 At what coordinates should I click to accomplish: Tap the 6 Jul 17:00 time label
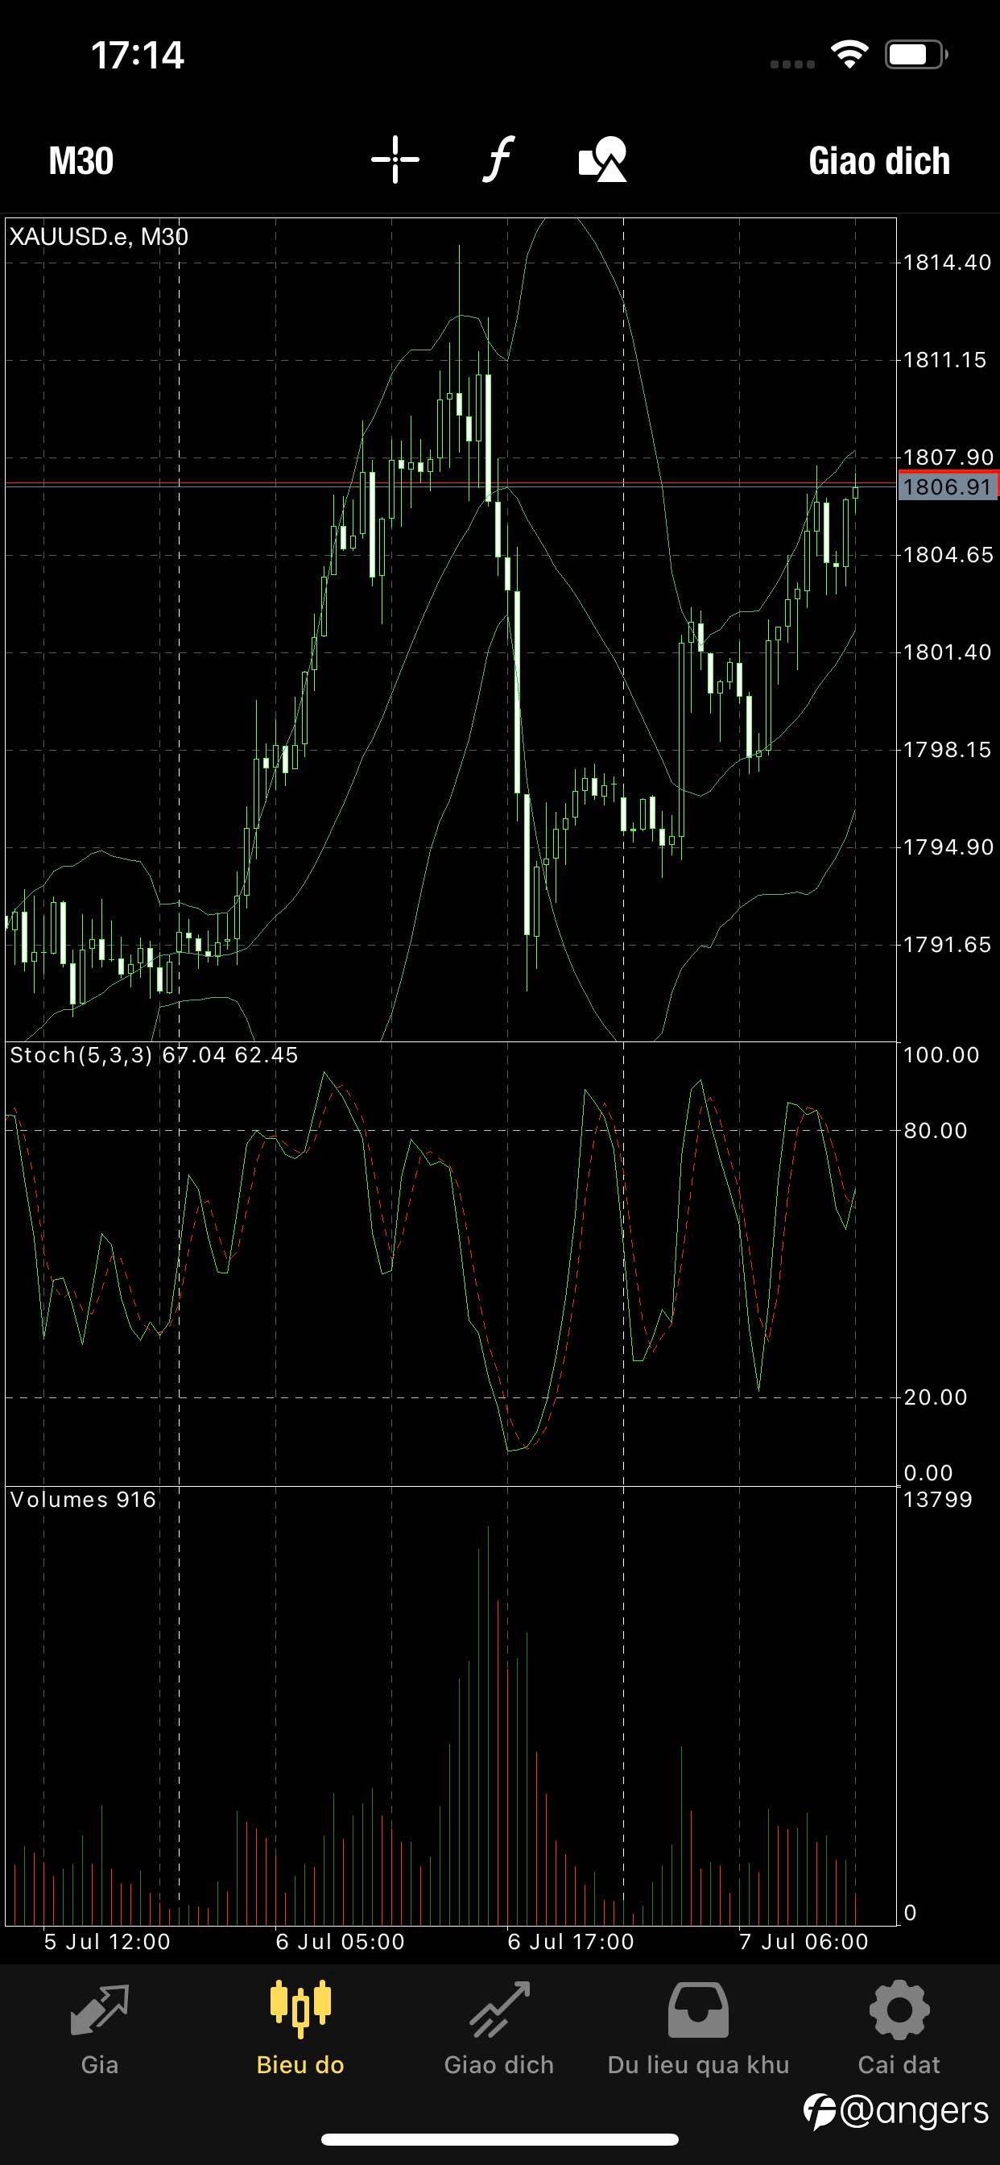coord(571,1941)
